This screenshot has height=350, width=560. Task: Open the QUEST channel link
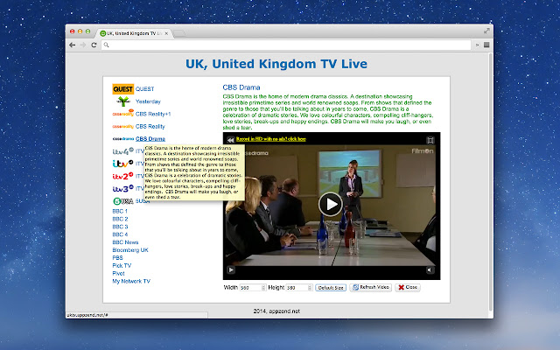[x=144, y=89]
